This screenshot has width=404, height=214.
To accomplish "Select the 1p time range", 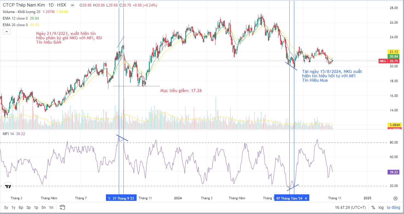I will [36, 207].
